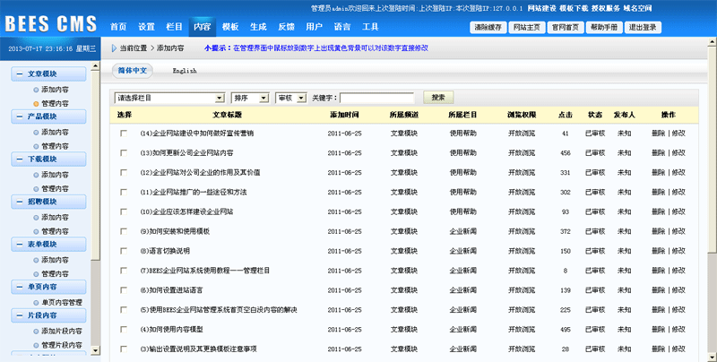Screen dimensions: 717x362
Task: Collapse the 片段内容 sidebar section
Action: click(48, 315)
